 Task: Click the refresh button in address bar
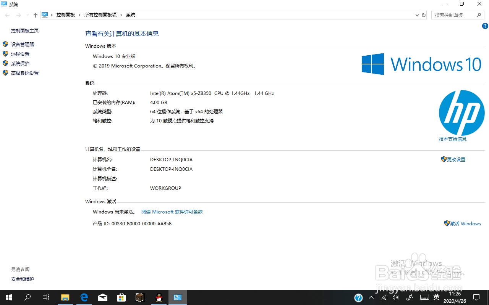point(423,15)
